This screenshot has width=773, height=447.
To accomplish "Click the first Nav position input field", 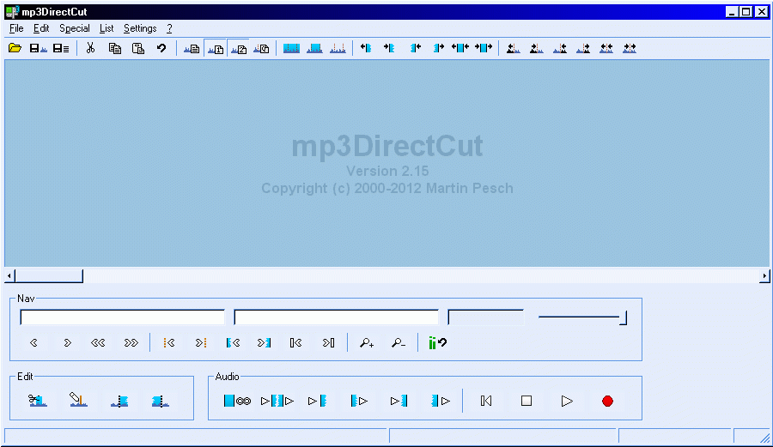I will point(122,317).
